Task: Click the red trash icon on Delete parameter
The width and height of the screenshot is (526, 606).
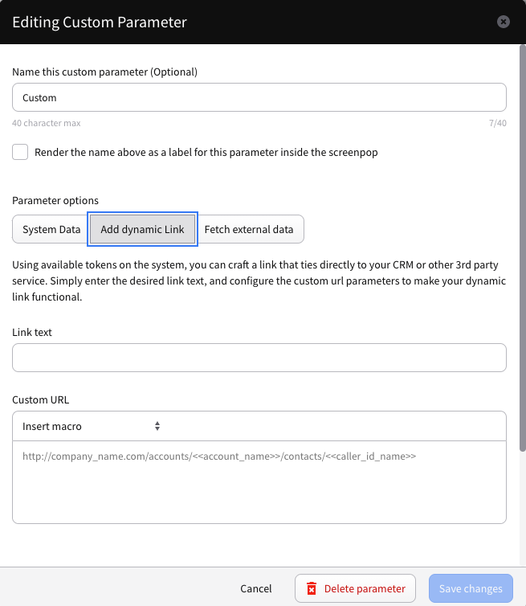Action: tap(312, 588)
